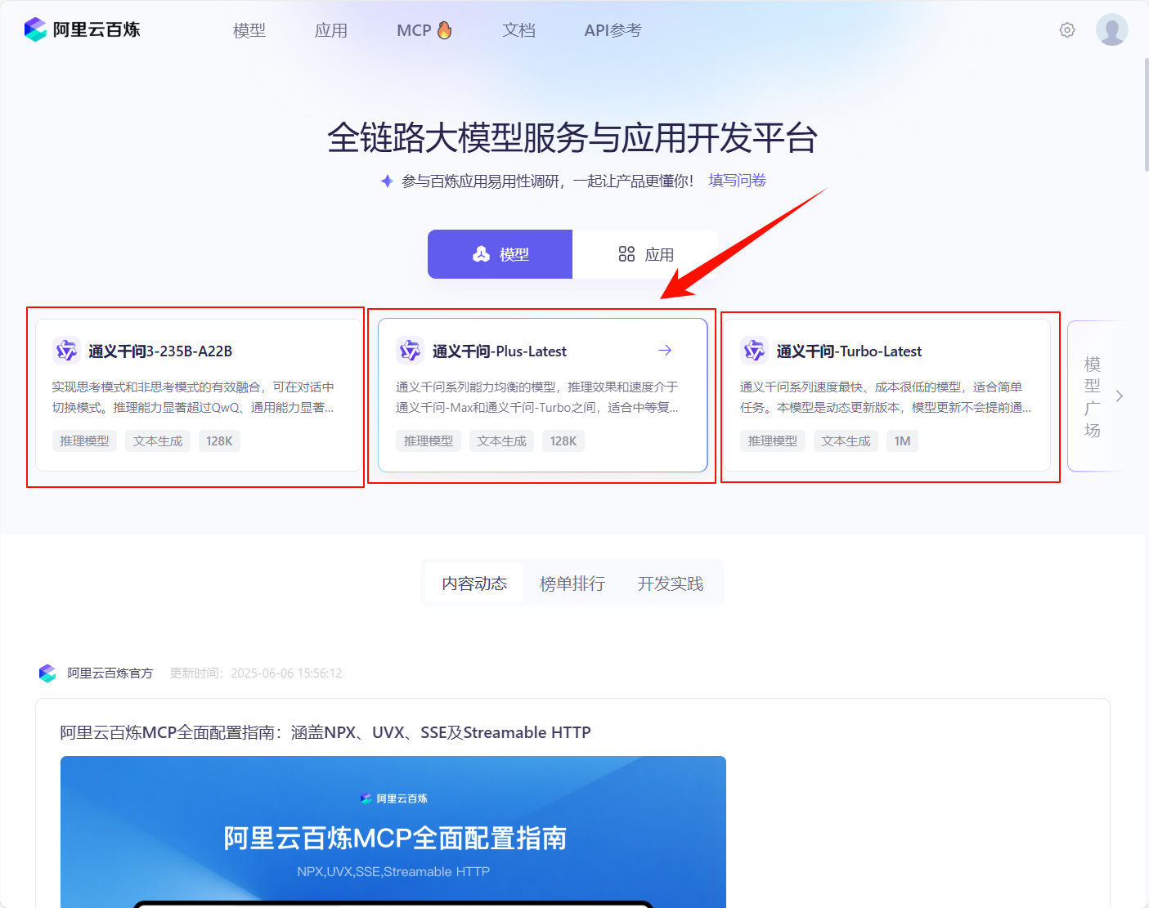
Task: Click the 填写问卷 link
Action: coord(737,181)
